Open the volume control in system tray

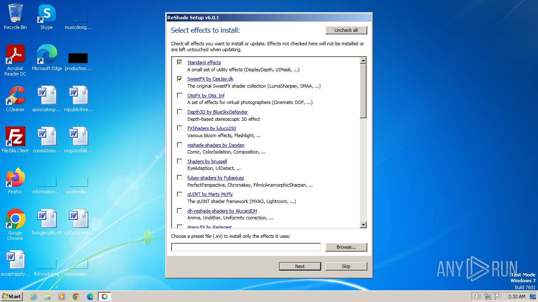pos(477,297)
